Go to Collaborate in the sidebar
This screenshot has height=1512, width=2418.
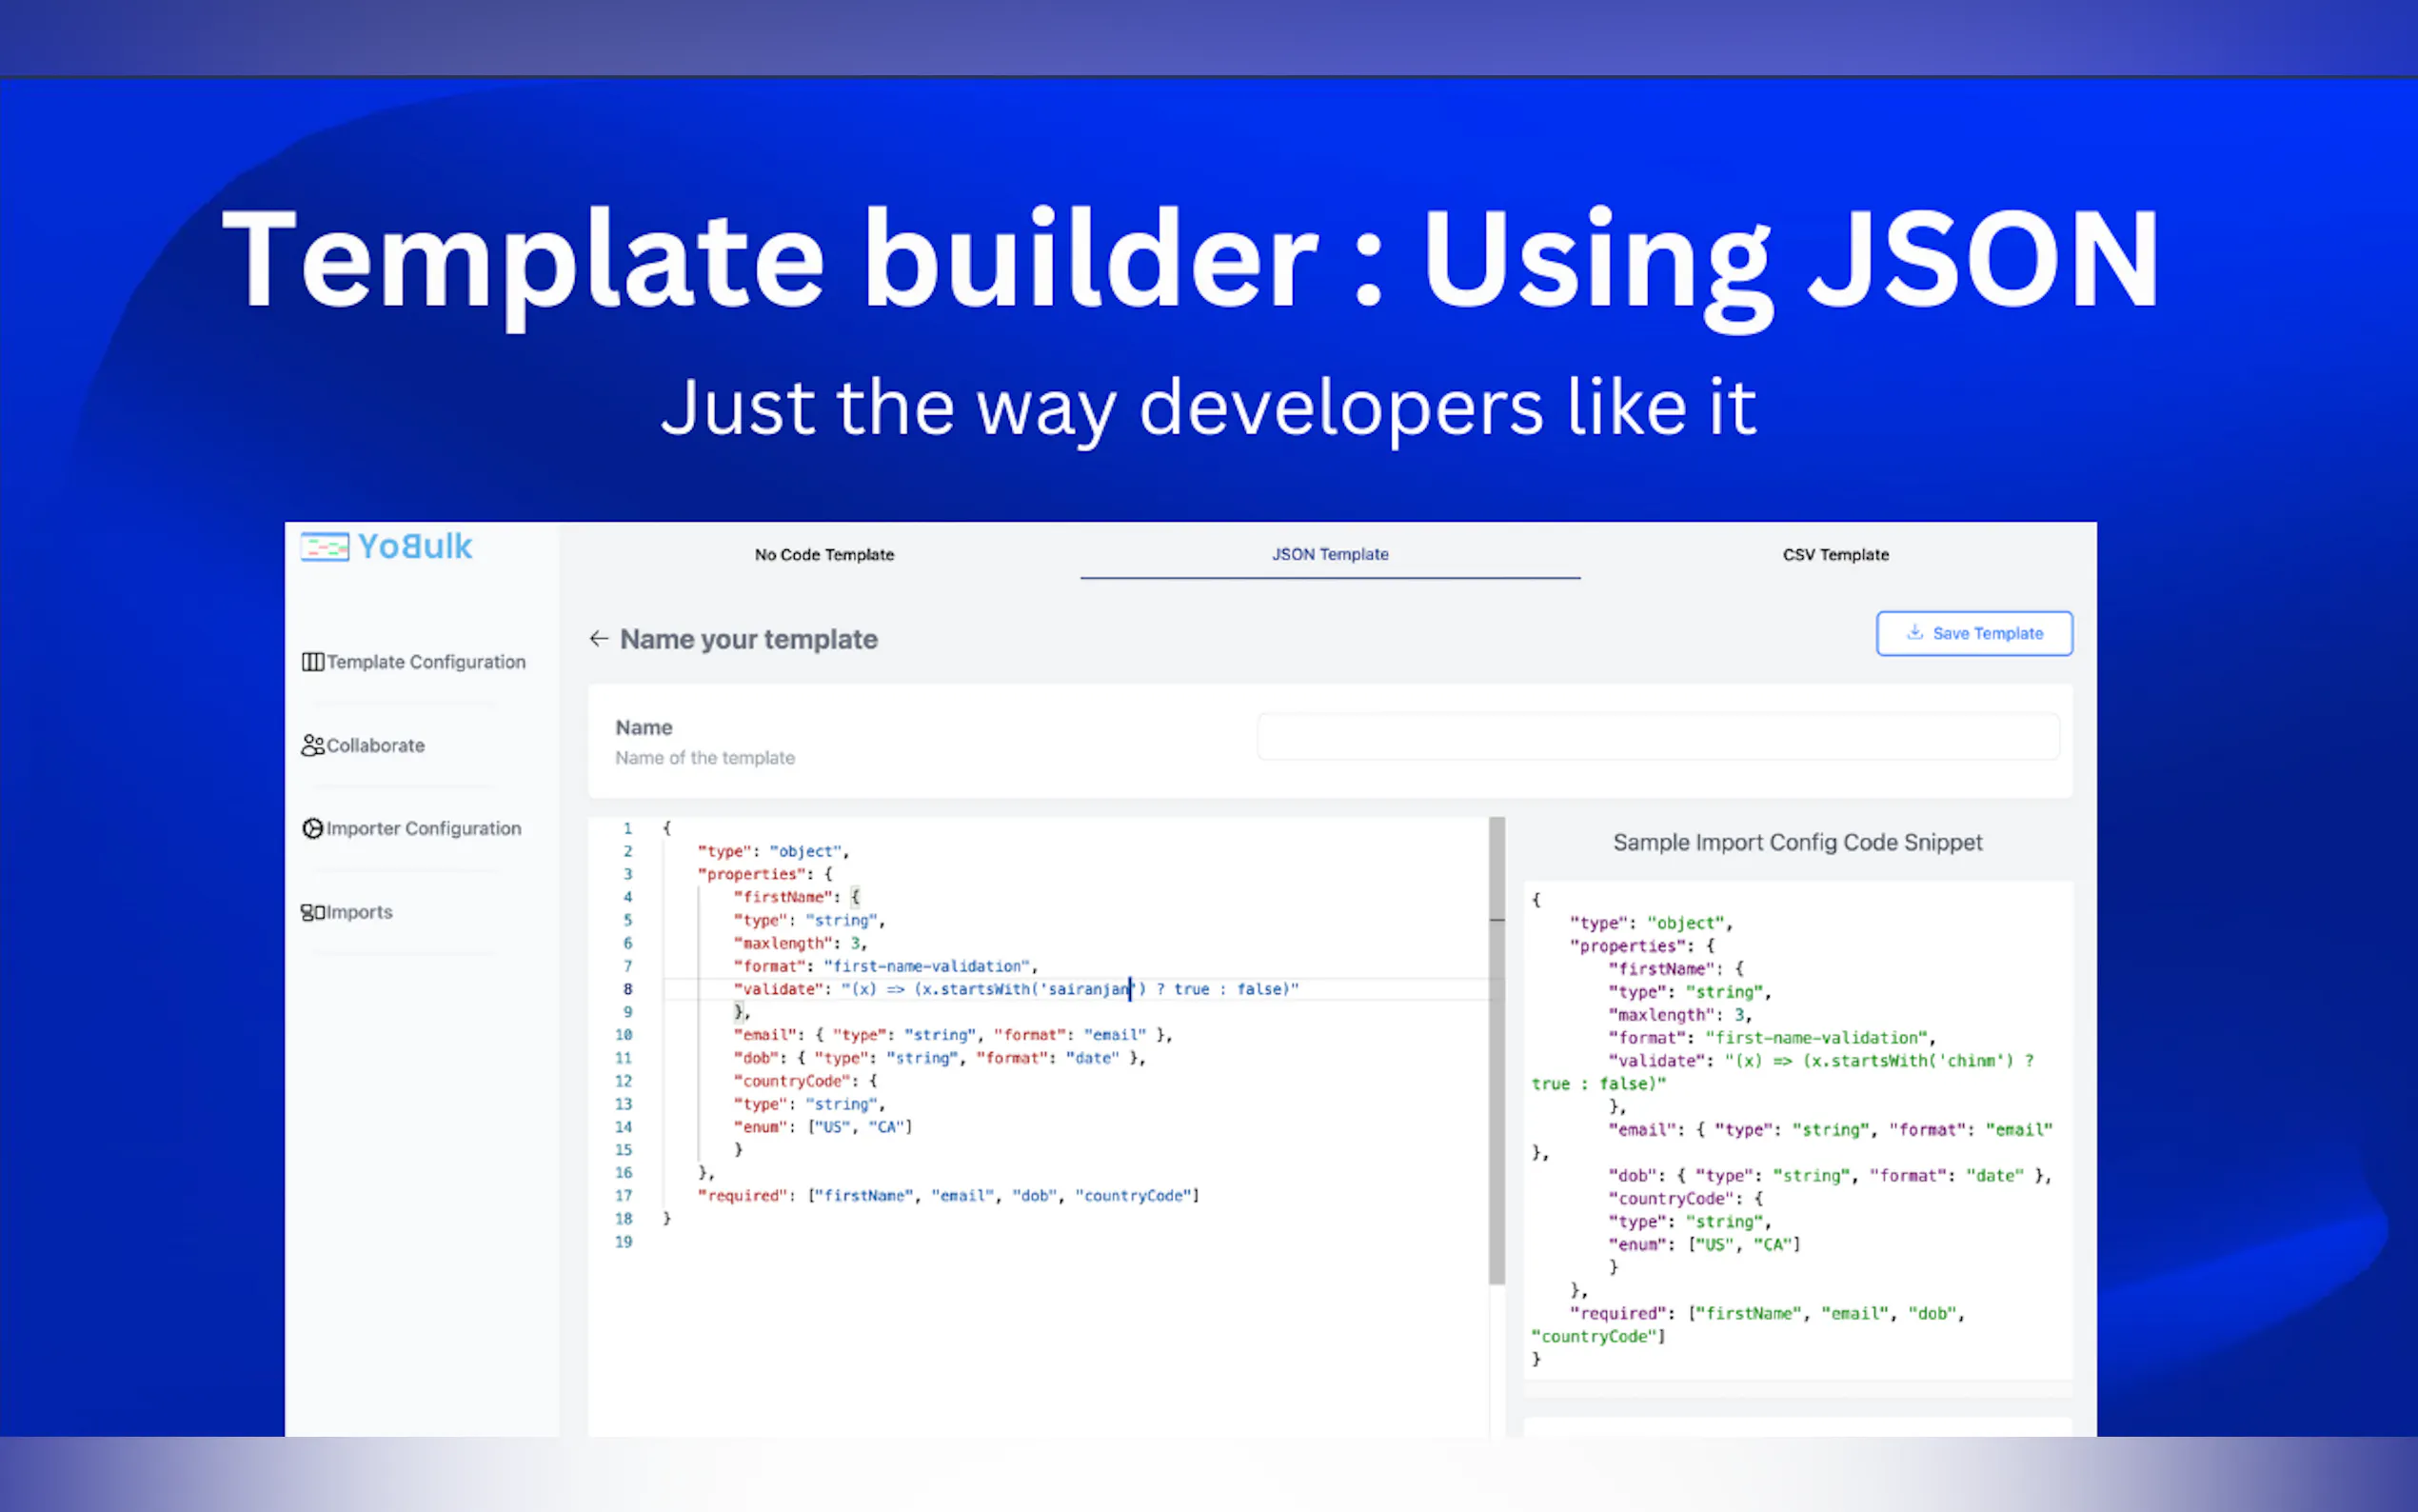point(376,746)
